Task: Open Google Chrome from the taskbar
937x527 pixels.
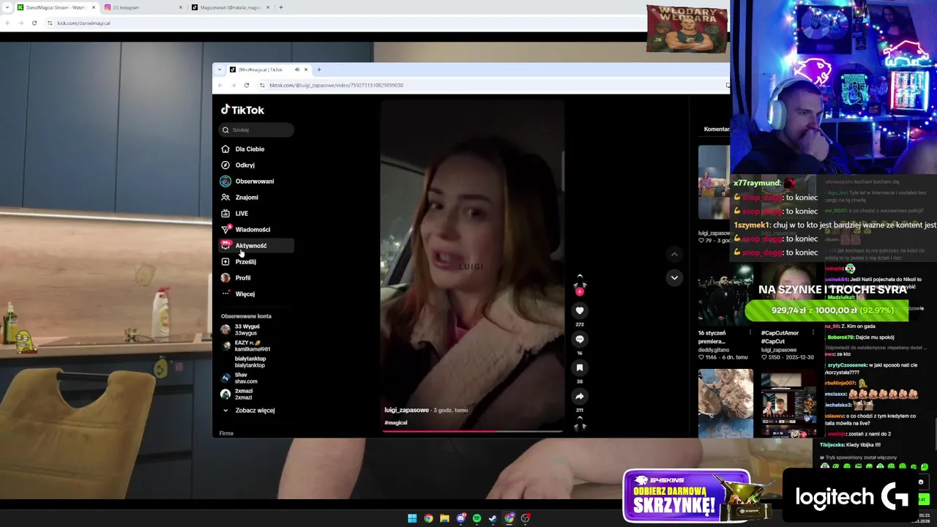Action: pos(428,518)
